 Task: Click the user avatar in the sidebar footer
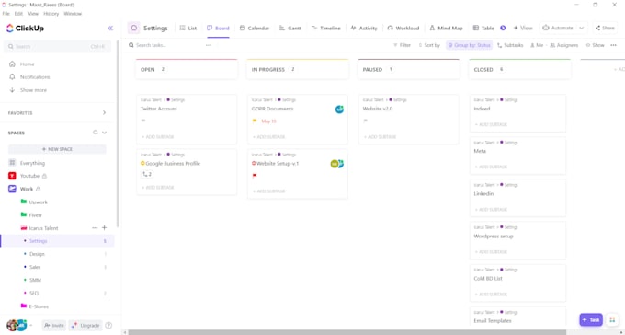coord(17,325)
